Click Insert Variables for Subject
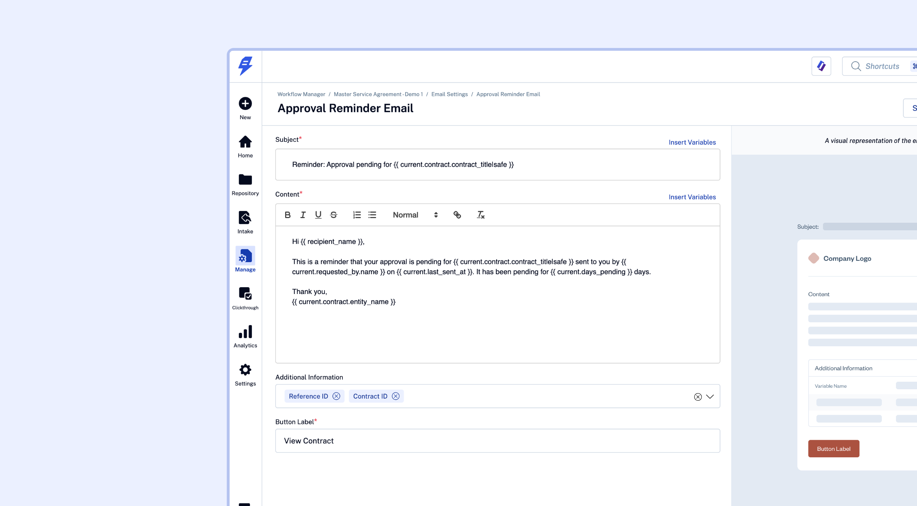Viewport: 917px width, 506px height. [x=692, y=142]
